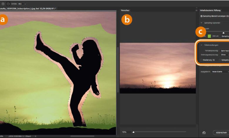This screenshot has height=138, width=229.
Task: Open the status bar arrow next to sRGB profile
Action: (35, 136)
